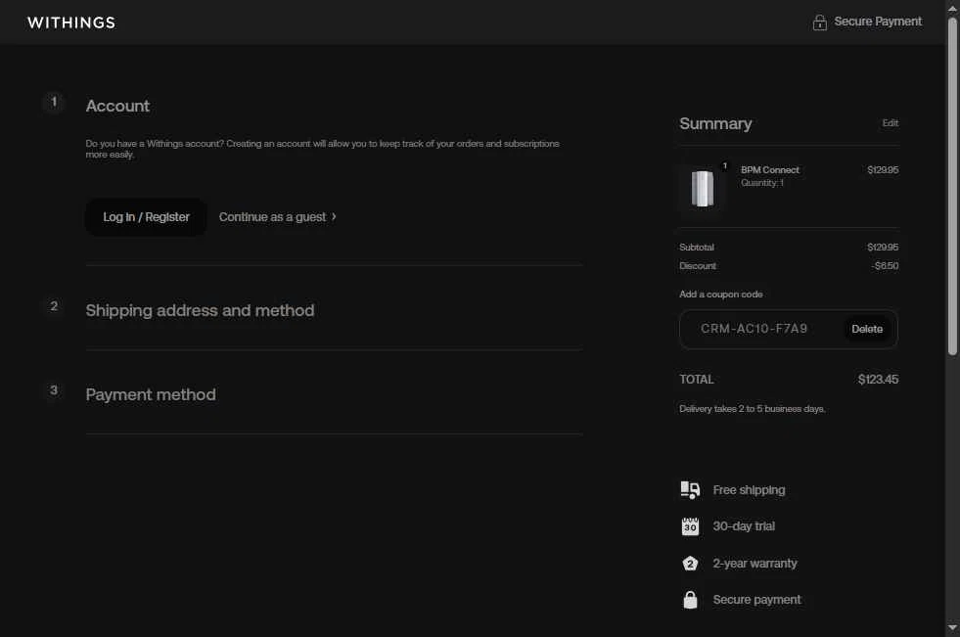The image size is (960, 637).
Task: Click the 30-day trial calendar icon
Action: [690, 526]
